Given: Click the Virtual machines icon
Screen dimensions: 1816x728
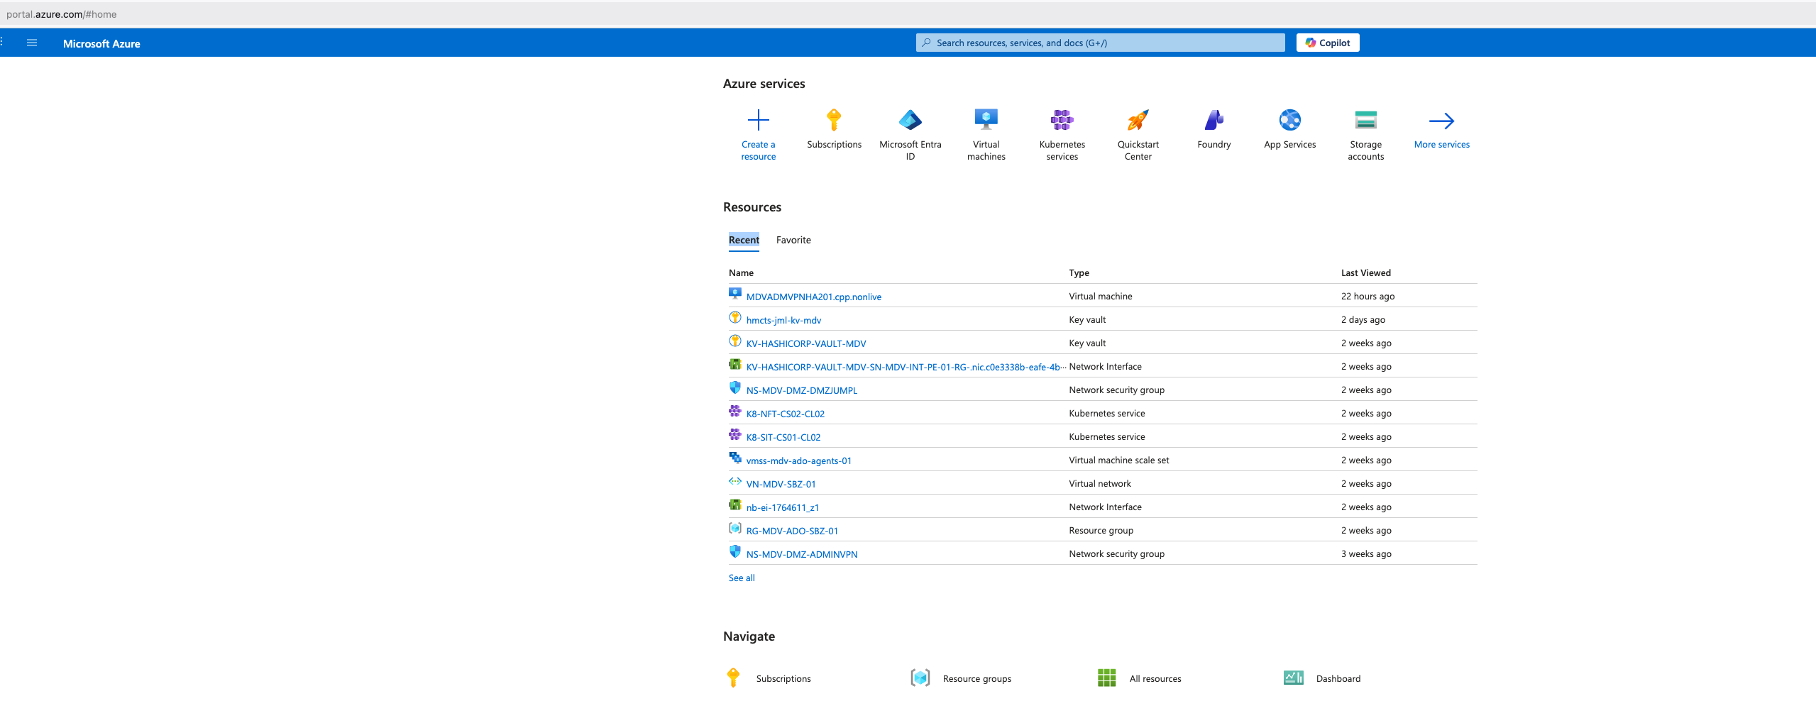Looking at the screenshot, I should click(986, 119).
